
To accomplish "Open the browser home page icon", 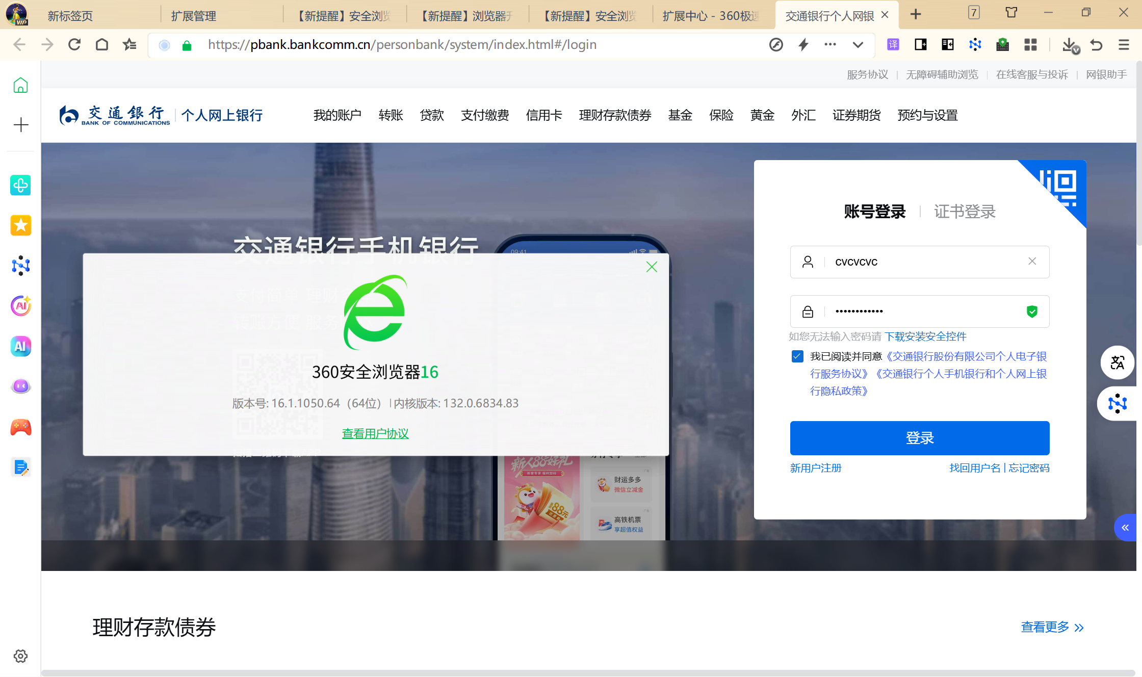I will [x=102, y=45].
